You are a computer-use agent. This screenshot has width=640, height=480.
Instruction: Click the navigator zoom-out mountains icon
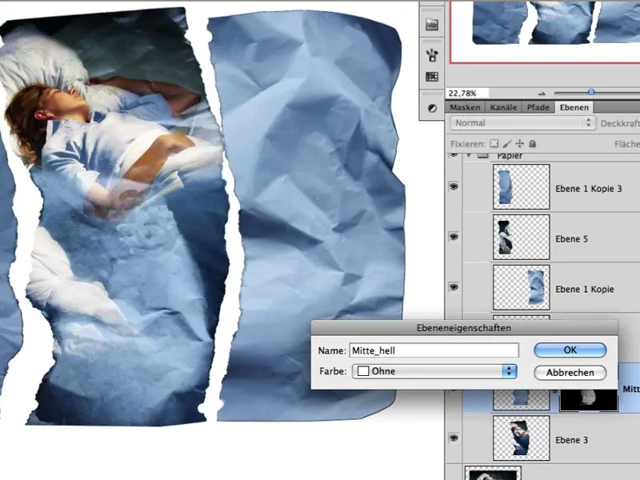point(542,94)
